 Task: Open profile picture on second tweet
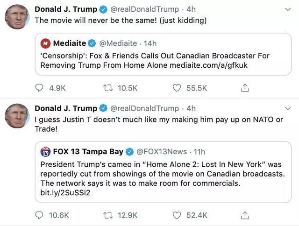17,115
